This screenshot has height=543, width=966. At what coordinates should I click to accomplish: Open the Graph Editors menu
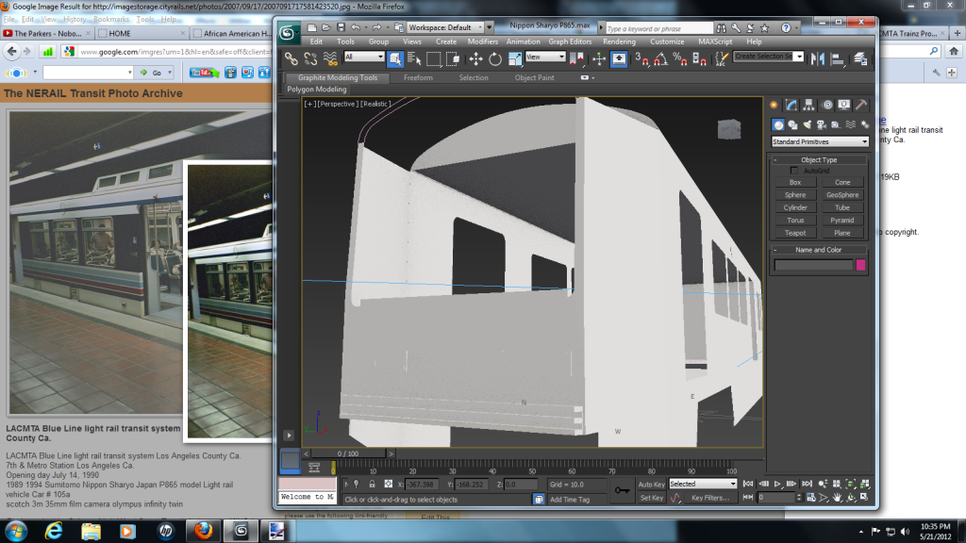click(x=570, y=41)
